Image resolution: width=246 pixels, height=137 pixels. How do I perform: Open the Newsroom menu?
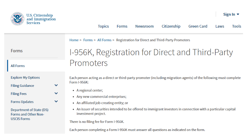tap(144, 26)
